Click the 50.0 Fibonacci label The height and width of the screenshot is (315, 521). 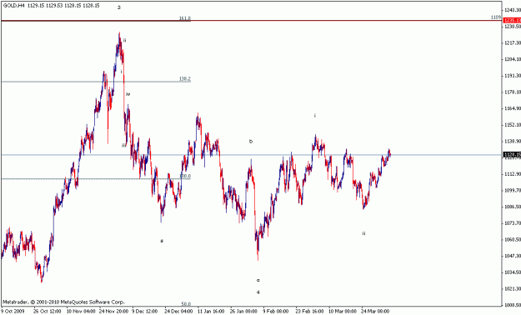186,304
